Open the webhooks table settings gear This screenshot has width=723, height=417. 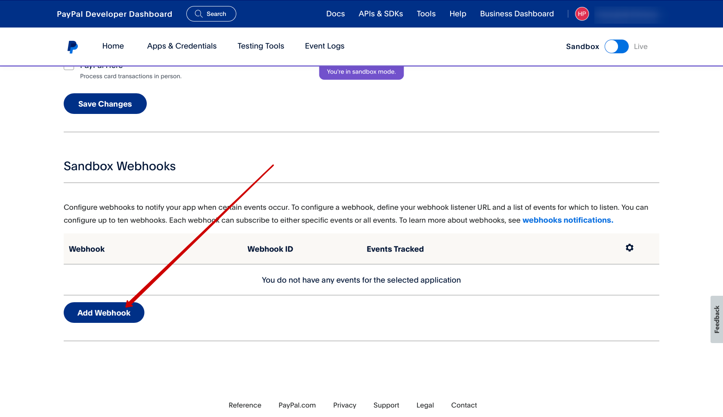pos(630,248)
